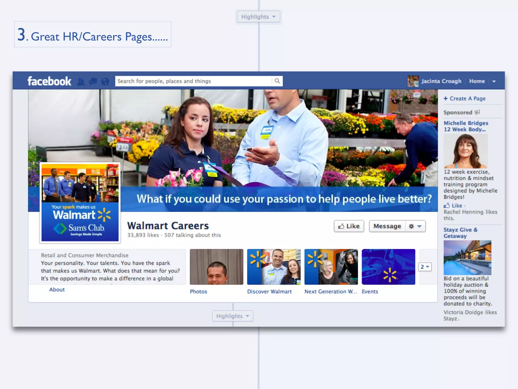Open the messages icon
The height and width of the screenshot is (389, 518).
click(x=93, y=81)
